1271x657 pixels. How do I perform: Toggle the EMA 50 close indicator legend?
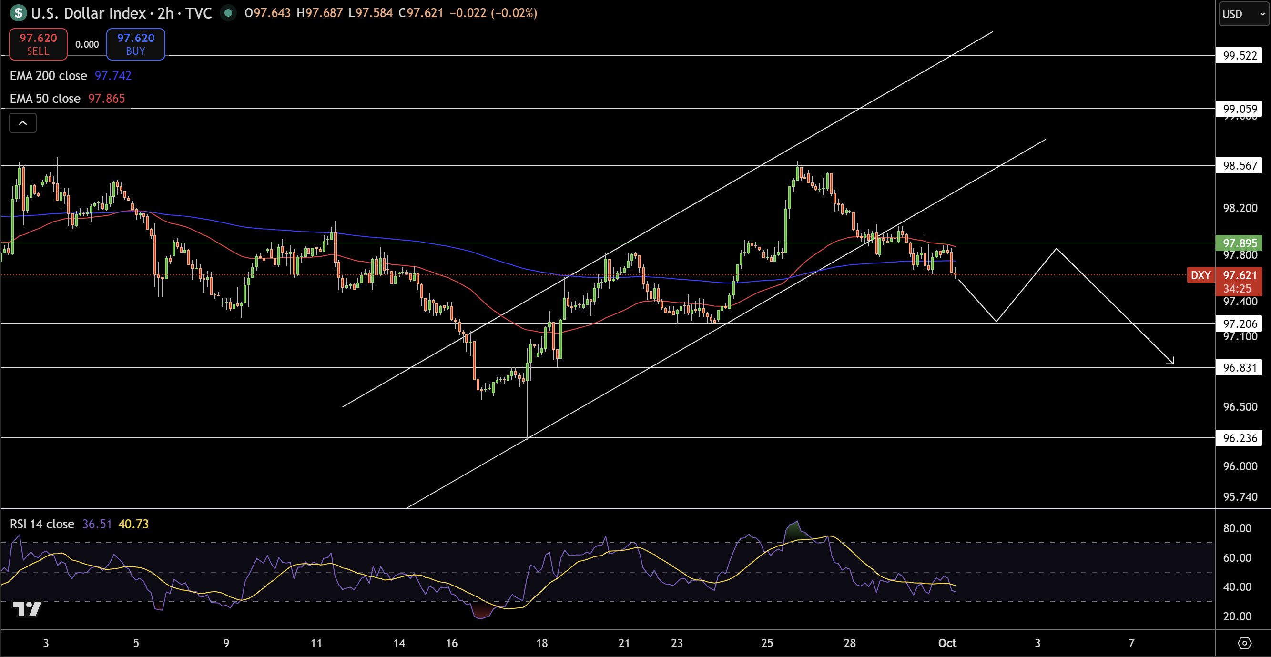tap(45, 99)
